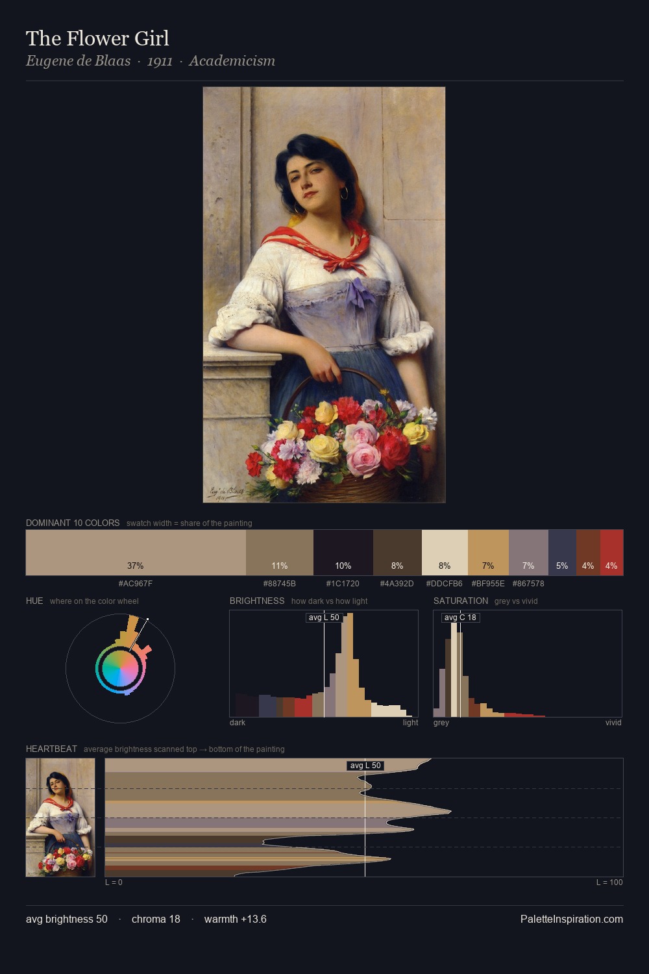Click the hex code #1C1720 text

343,584
